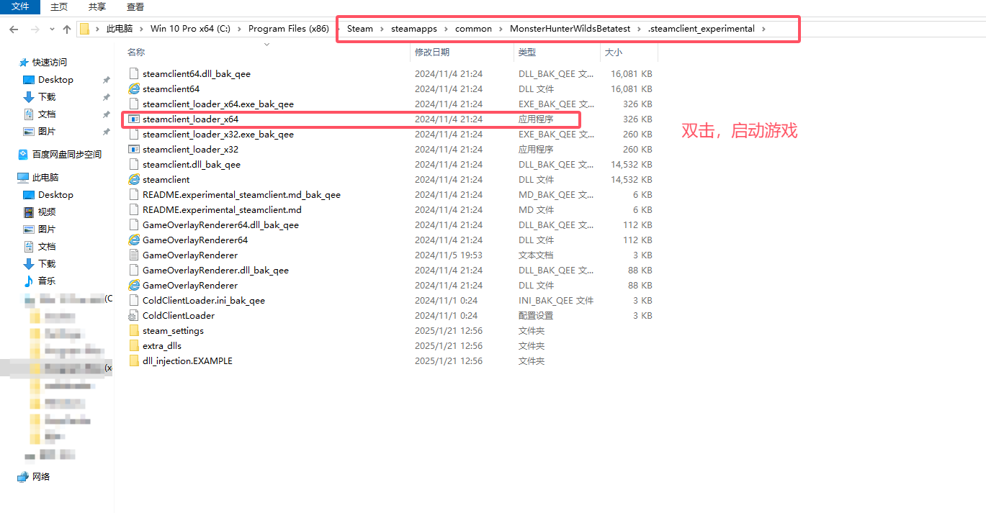Expand the chevron after MonsterHunterWildsBetatest breadcrumb

640,29
